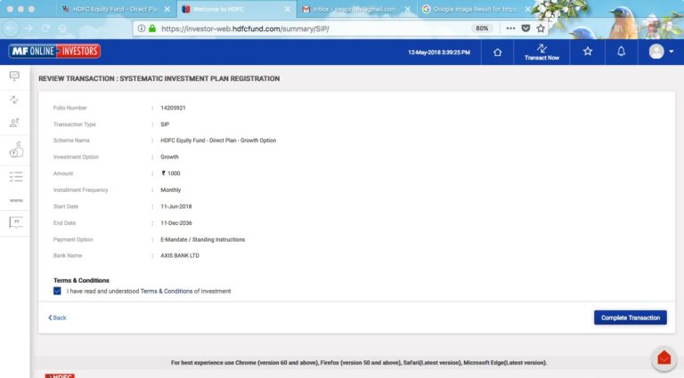This screenshot has width=684, height=378.
Task: Click the browser home button
Action: coord(63,28)
